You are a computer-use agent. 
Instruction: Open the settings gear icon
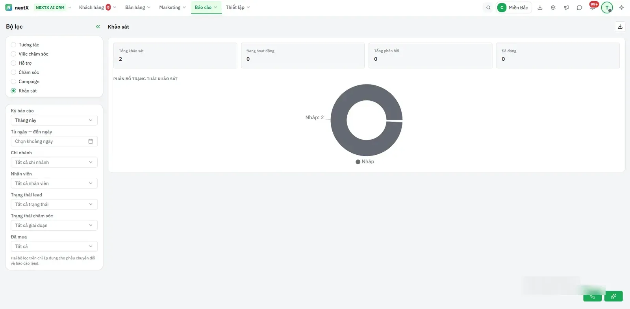coord(553,7)
